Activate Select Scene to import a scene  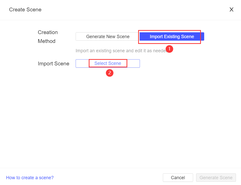[108, 63]
